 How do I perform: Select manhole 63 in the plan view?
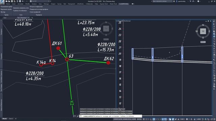67,59
